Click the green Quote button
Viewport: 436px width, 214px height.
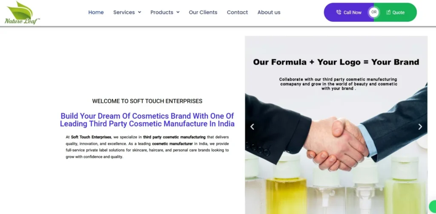pyautogui.click(x=395, y=12)
